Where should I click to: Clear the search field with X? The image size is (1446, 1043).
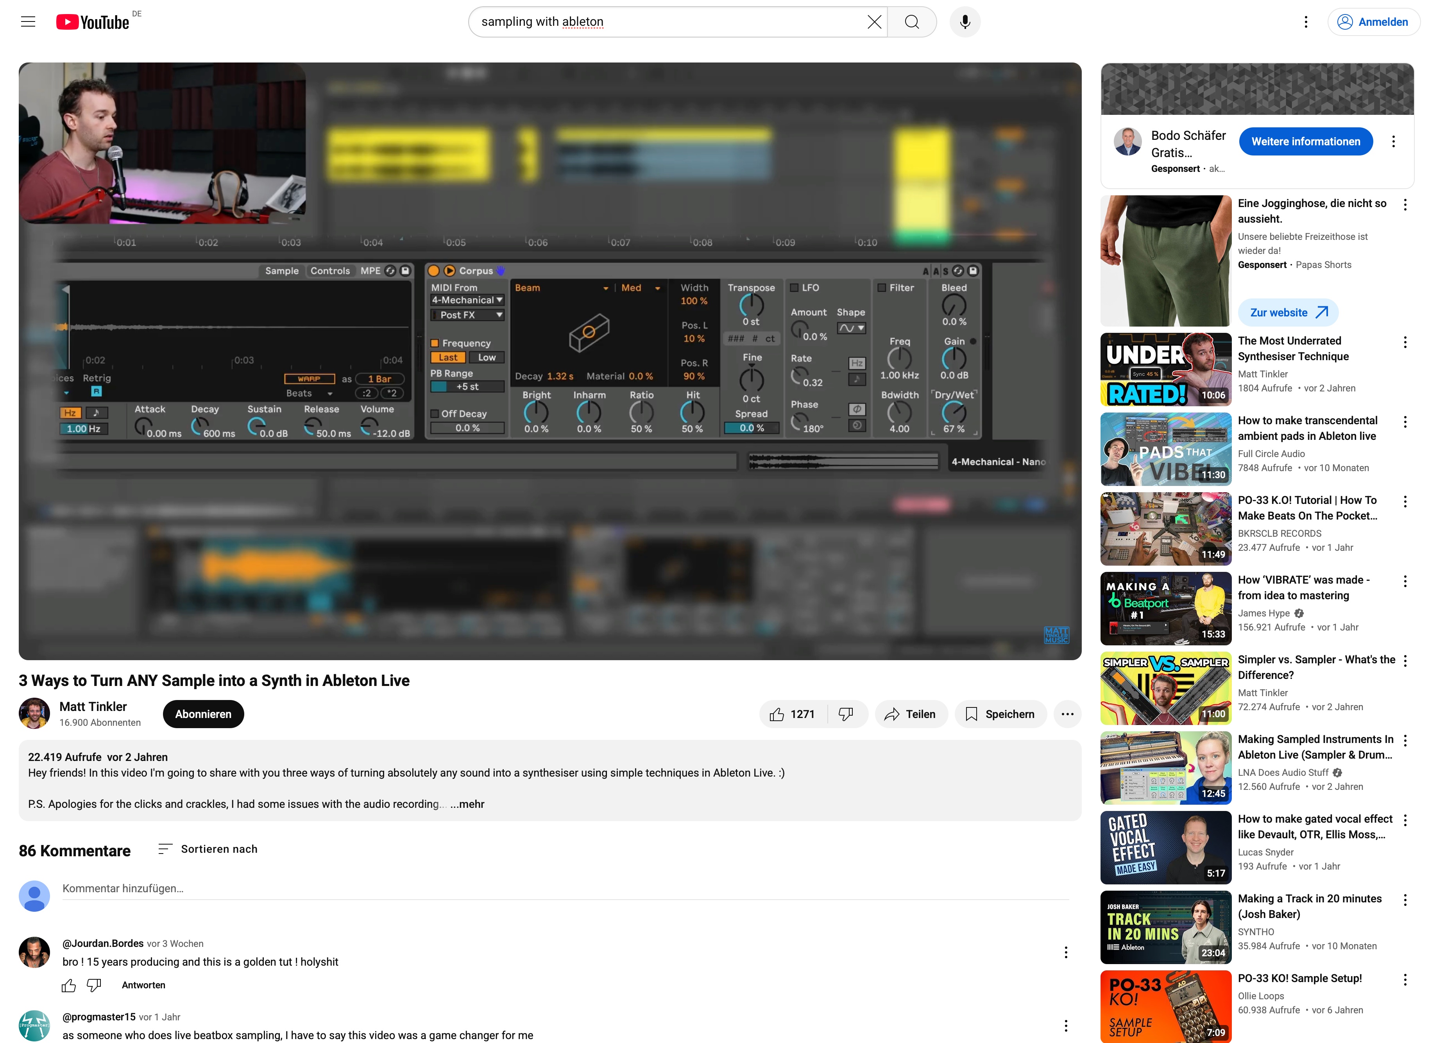(x=874, y=21)
